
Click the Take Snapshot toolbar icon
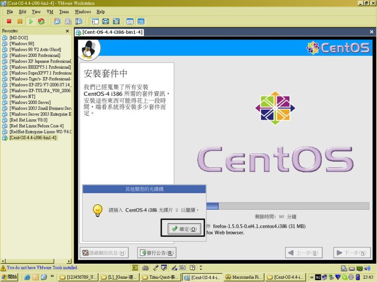coord(57,21)
